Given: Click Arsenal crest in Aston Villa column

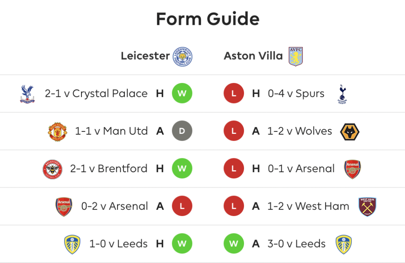Looking at the screenshot, I should [352, 169].
